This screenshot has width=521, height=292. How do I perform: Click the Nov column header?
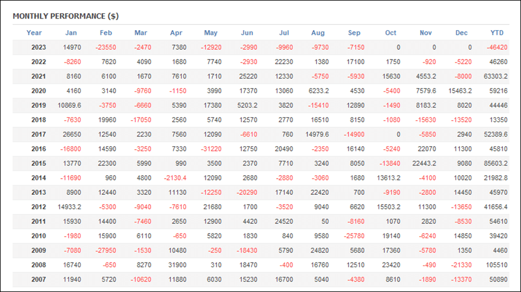(x=425, y=32)
